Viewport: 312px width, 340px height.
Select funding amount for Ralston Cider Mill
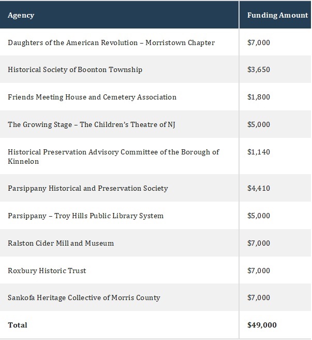(259, 243)
